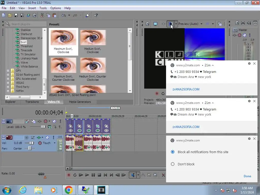The width and height of the screenshot is (260, 195).
Task: Open Windows Explorer folder in taskbar
Action: [38, 190]
